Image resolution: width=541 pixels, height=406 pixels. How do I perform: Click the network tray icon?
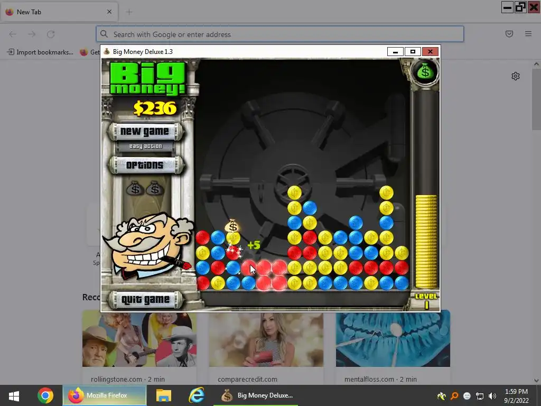tap(480, 396)
